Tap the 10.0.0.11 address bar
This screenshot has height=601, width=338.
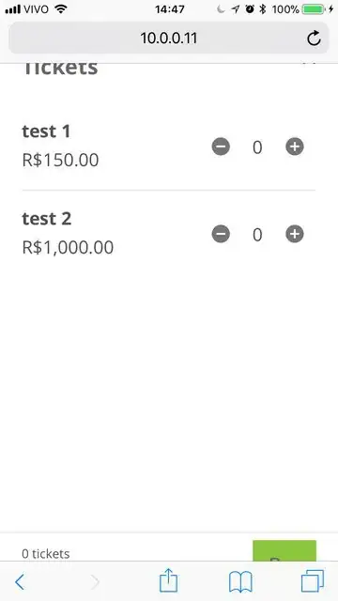click(169, 38)
